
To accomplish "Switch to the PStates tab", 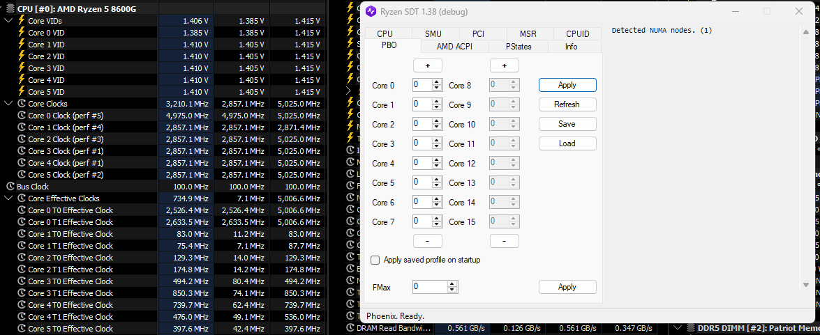I will click(519, 47).
